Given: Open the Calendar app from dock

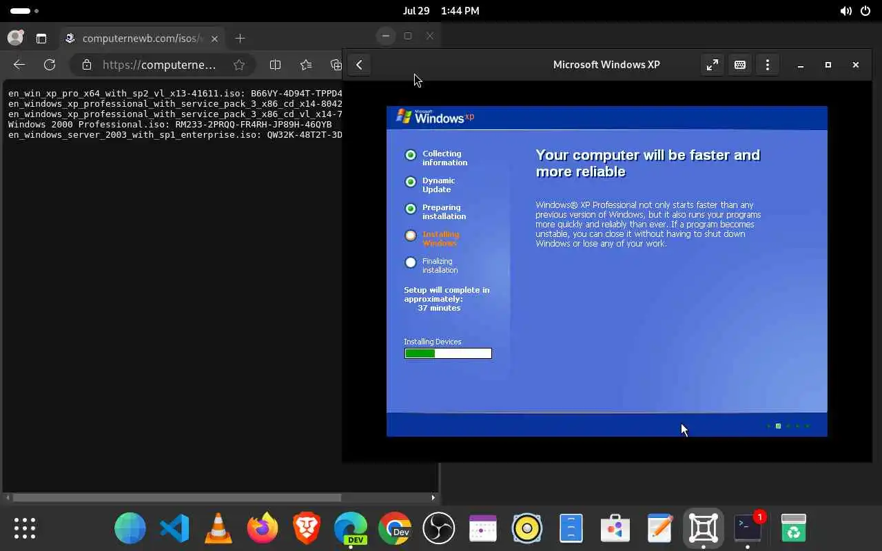Looking at the screenshot, I should point(483,528).
